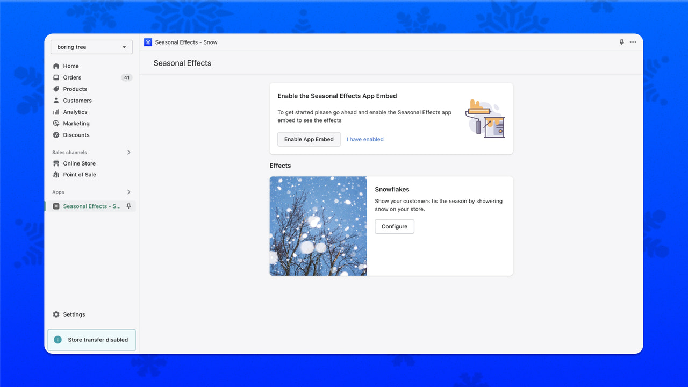Unpin the Seasonal Effects app in top bar
This screenshot has height=387, width=688.
tap(621, 42)
